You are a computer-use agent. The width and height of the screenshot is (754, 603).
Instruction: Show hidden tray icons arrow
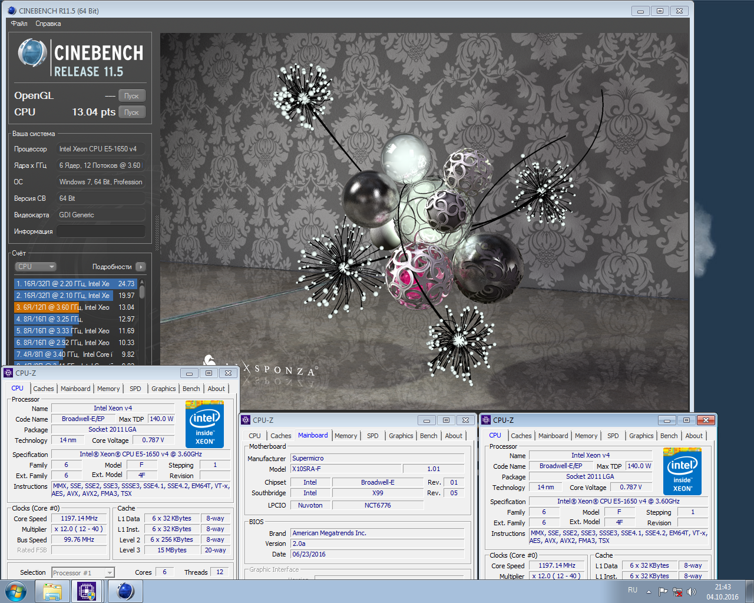coord(649,592)
